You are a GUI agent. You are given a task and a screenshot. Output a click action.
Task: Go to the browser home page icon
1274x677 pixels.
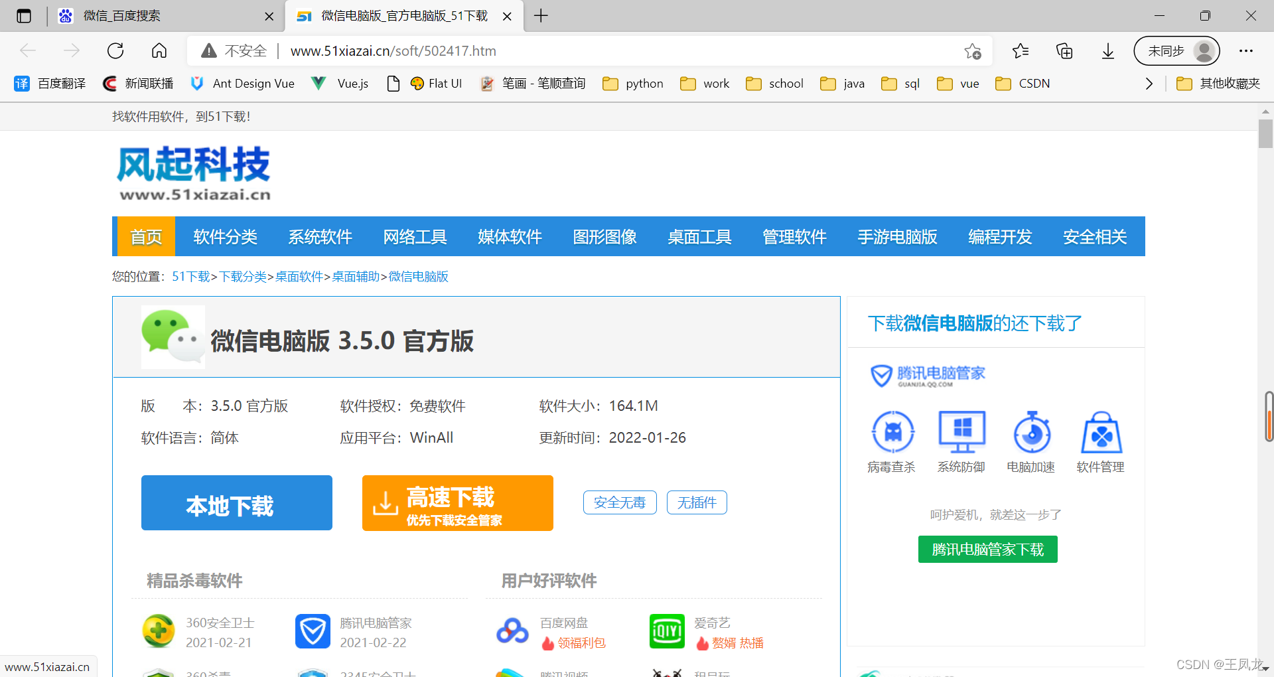point(159,51)
